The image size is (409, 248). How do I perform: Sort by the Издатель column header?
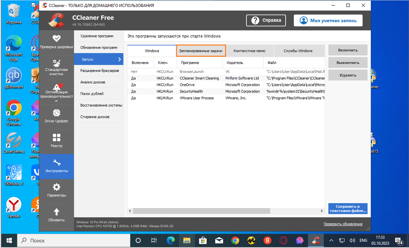[243, 63]
